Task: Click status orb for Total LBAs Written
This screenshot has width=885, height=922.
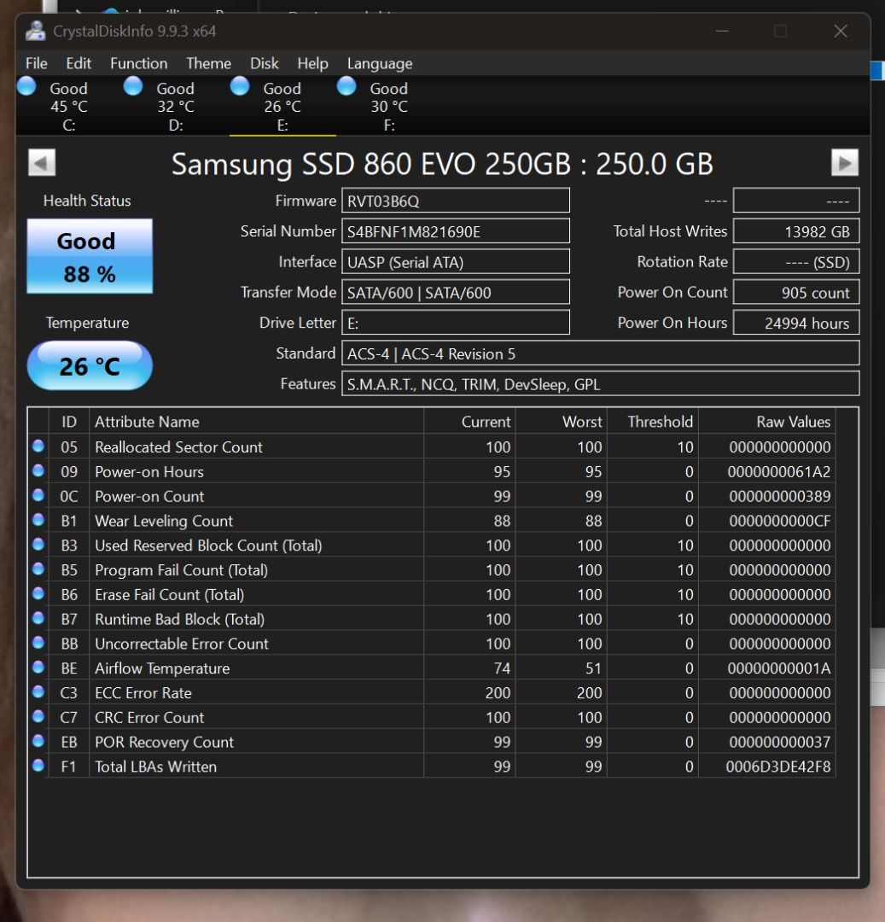Action: coord(38,766)
